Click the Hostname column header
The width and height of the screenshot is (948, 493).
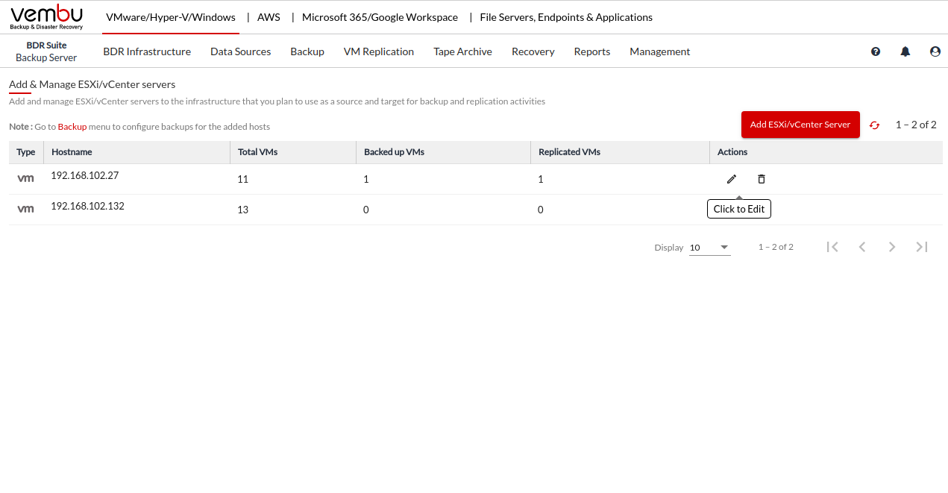(72, 152)
